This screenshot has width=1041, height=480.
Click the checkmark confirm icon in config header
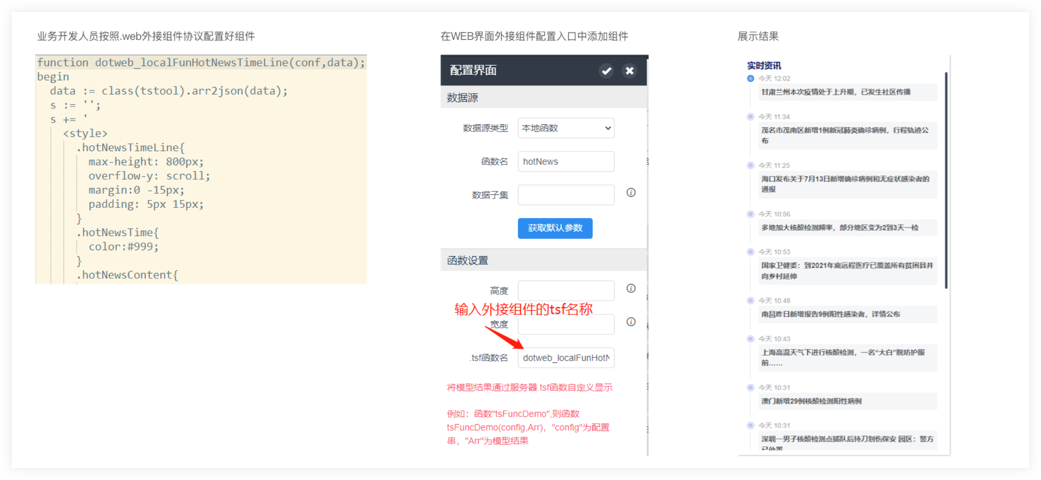(606, 71)
